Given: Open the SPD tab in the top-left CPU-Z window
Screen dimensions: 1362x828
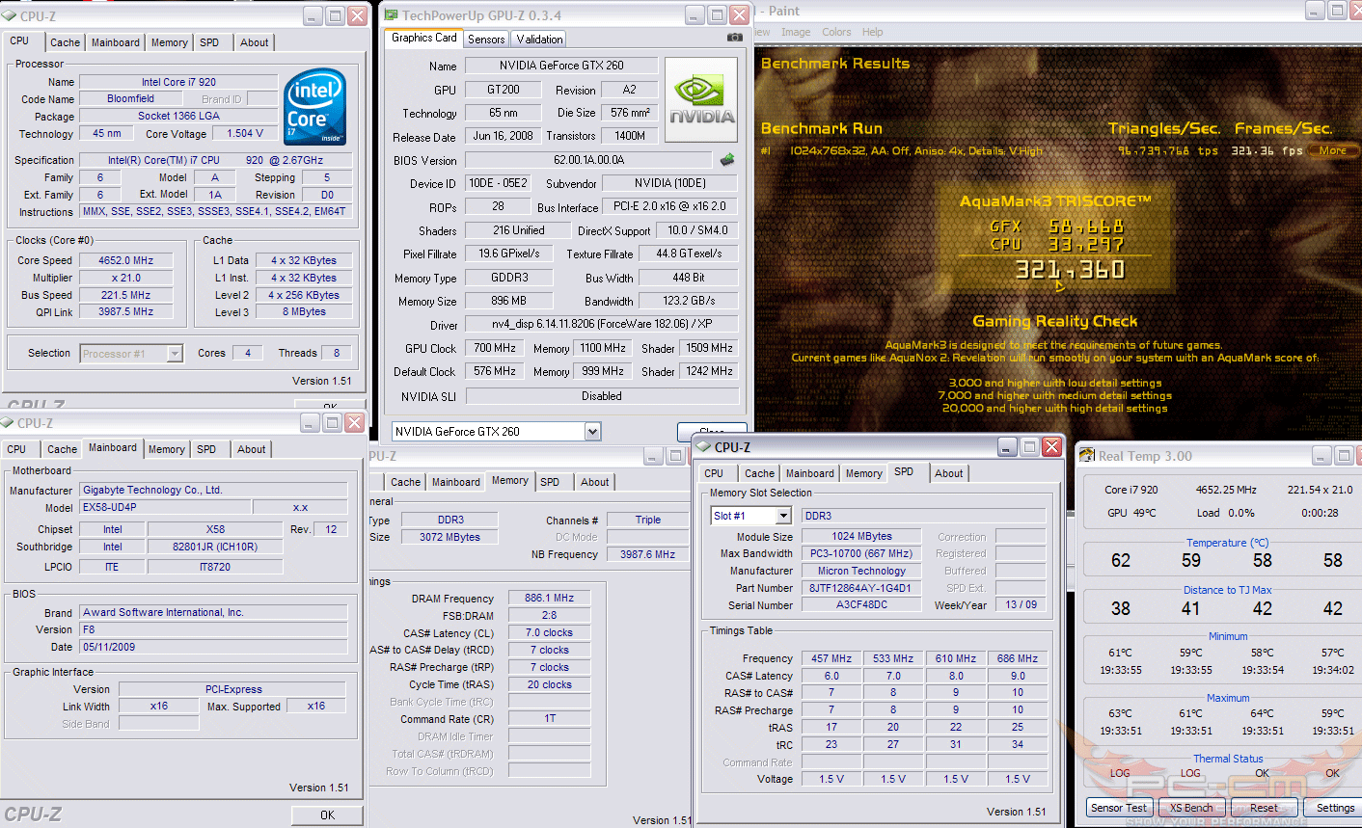Looking at the screenshot, I should pos(209,42).
